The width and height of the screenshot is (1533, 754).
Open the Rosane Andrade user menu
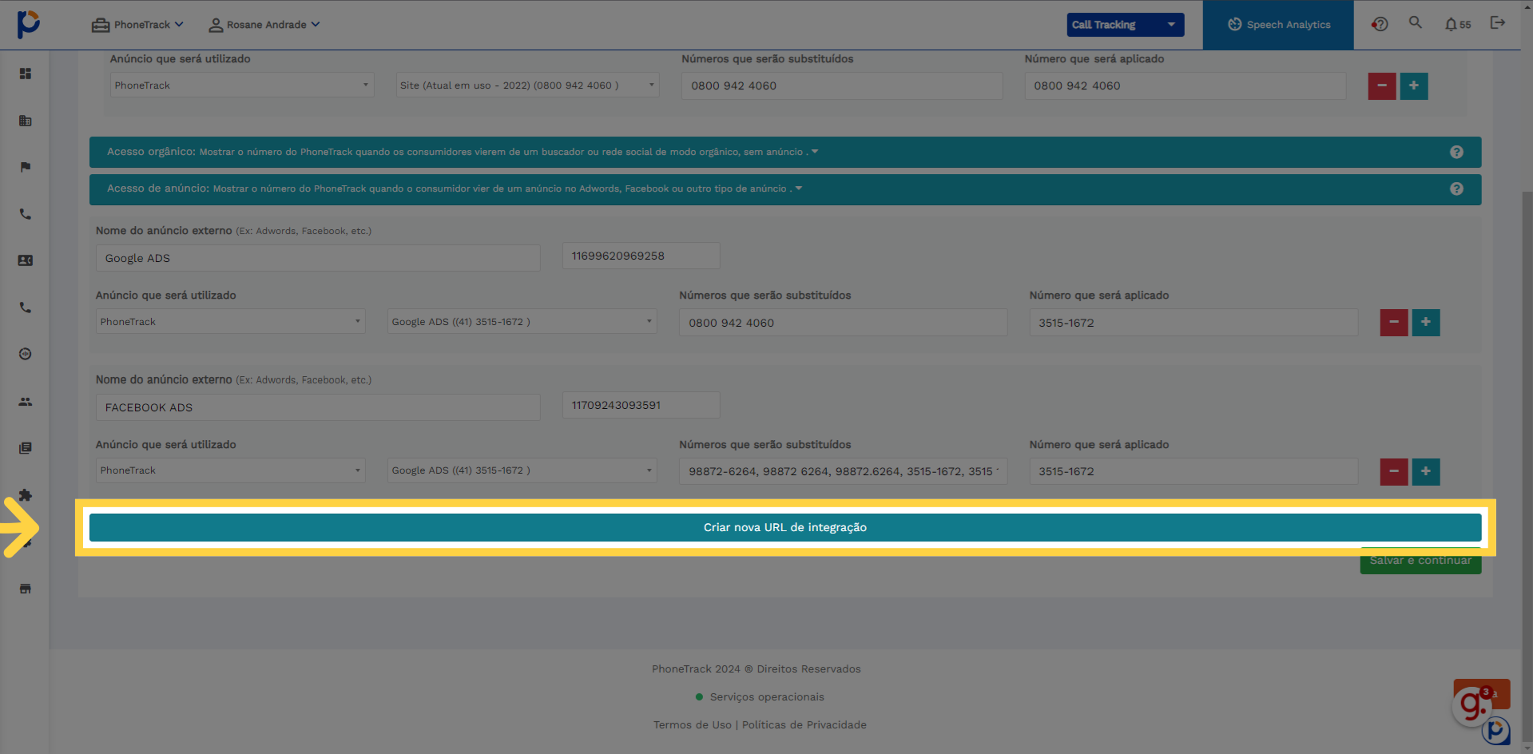pyautogui.click(x=264, y=25)
